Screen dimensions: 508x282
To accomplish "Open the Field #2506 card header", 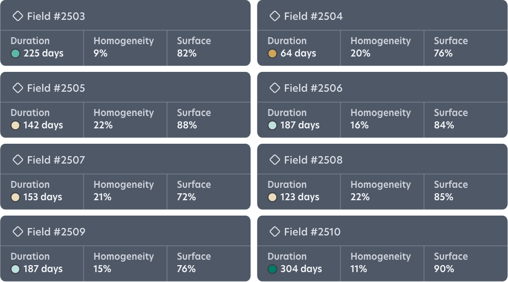I will coord(313,88).
